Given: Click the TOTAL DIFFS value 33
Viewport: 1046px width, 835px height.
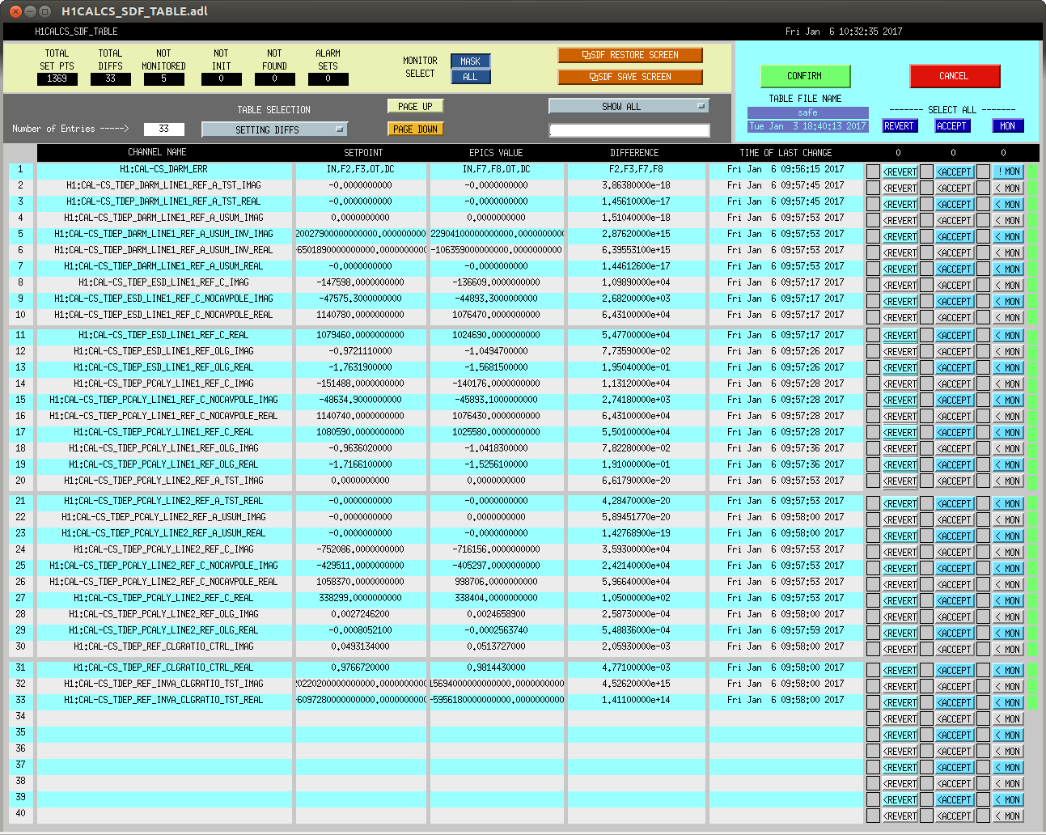Looking at the screenshot, I should pyautogui.click(x=111, y=78).
